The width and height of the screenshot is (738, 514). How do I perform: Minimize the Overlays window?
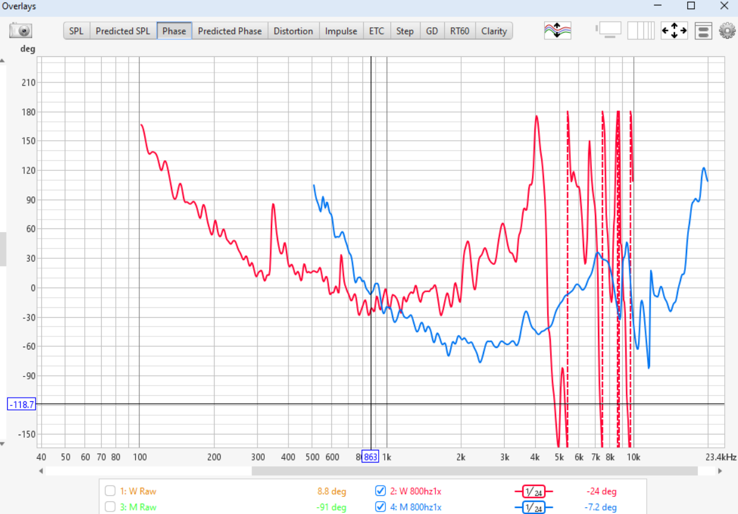[658, 5]
